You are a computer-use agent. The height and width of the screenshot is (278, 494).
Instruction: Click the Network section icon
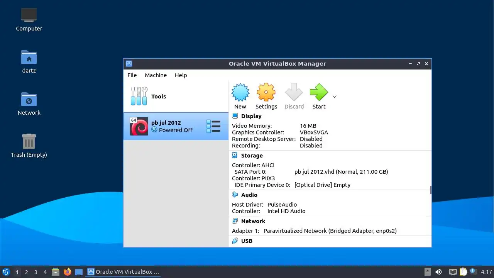point(235,221)
